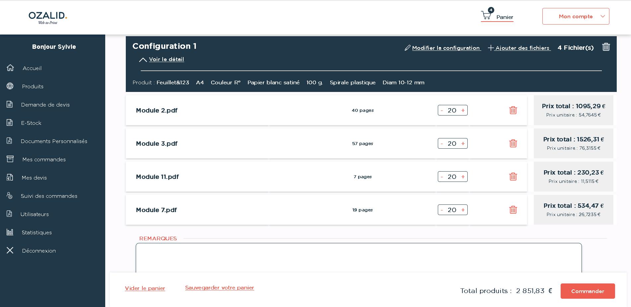The width and height of the screenshot is (631, 307).
Task: Remove Module 7.pdf using trash icon
Action: pyautogui.click(x=513, y=210)
